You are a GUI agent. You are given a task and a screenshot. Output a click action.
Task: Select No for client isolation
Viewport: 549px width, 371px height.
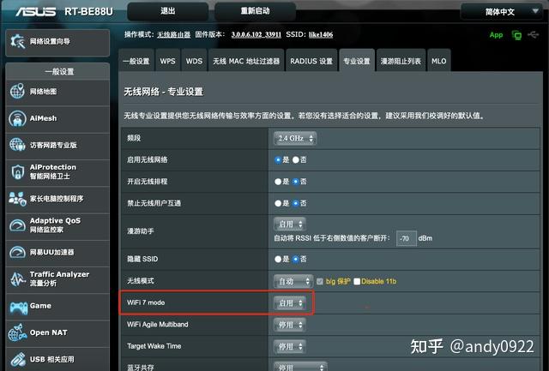click(x=296, y=203)
